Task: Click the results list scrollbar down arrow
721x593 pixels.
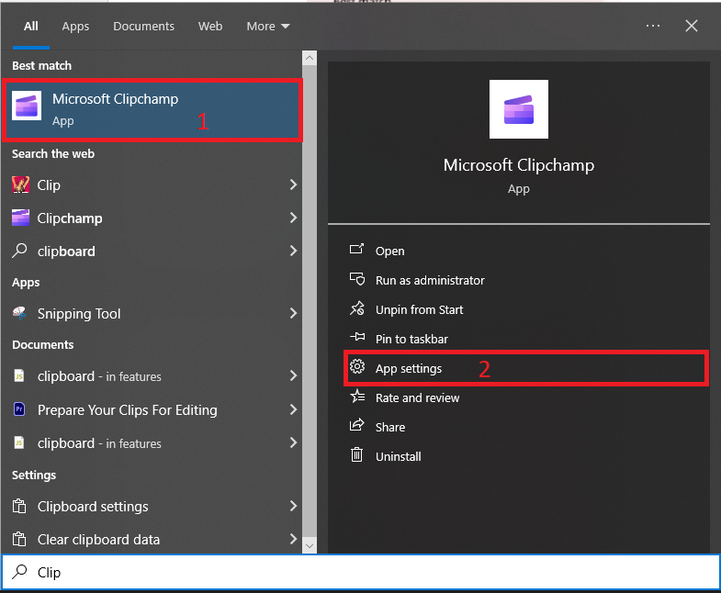Action: click(x=310, y=546)
